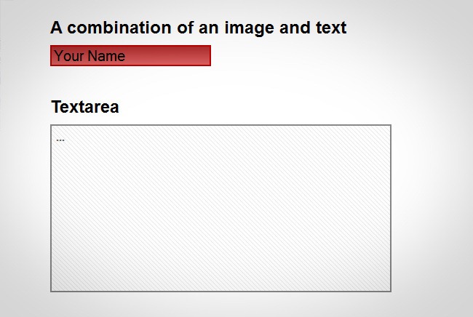473x317 pixels.
Task: Click the bottom-right corner area inside the textarea
Action: [x=378, y=281]
